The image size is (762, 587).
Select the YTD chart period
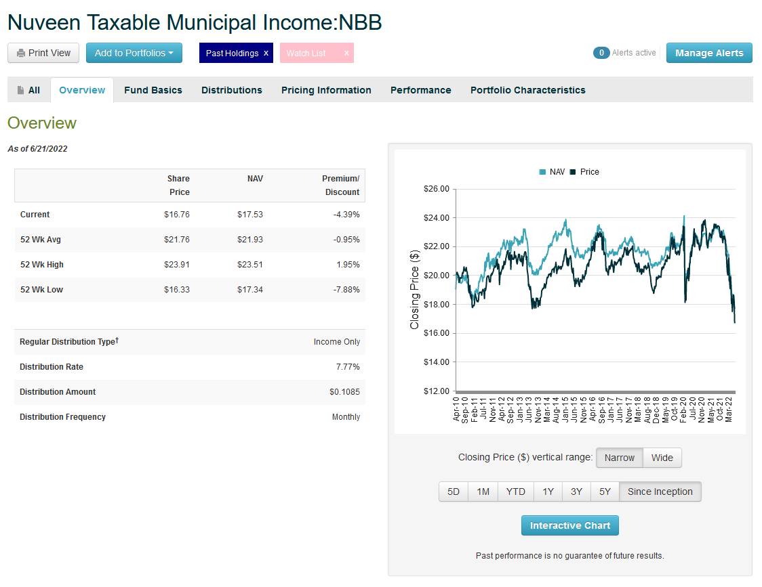pyautogui.click(x=516, y=492)
